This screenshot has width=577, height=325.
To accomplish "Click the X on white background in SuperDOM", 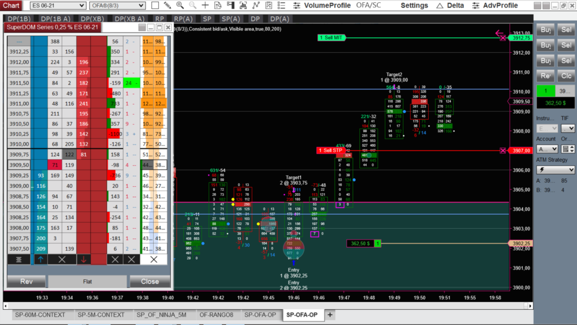I will (x=154, y=259).
